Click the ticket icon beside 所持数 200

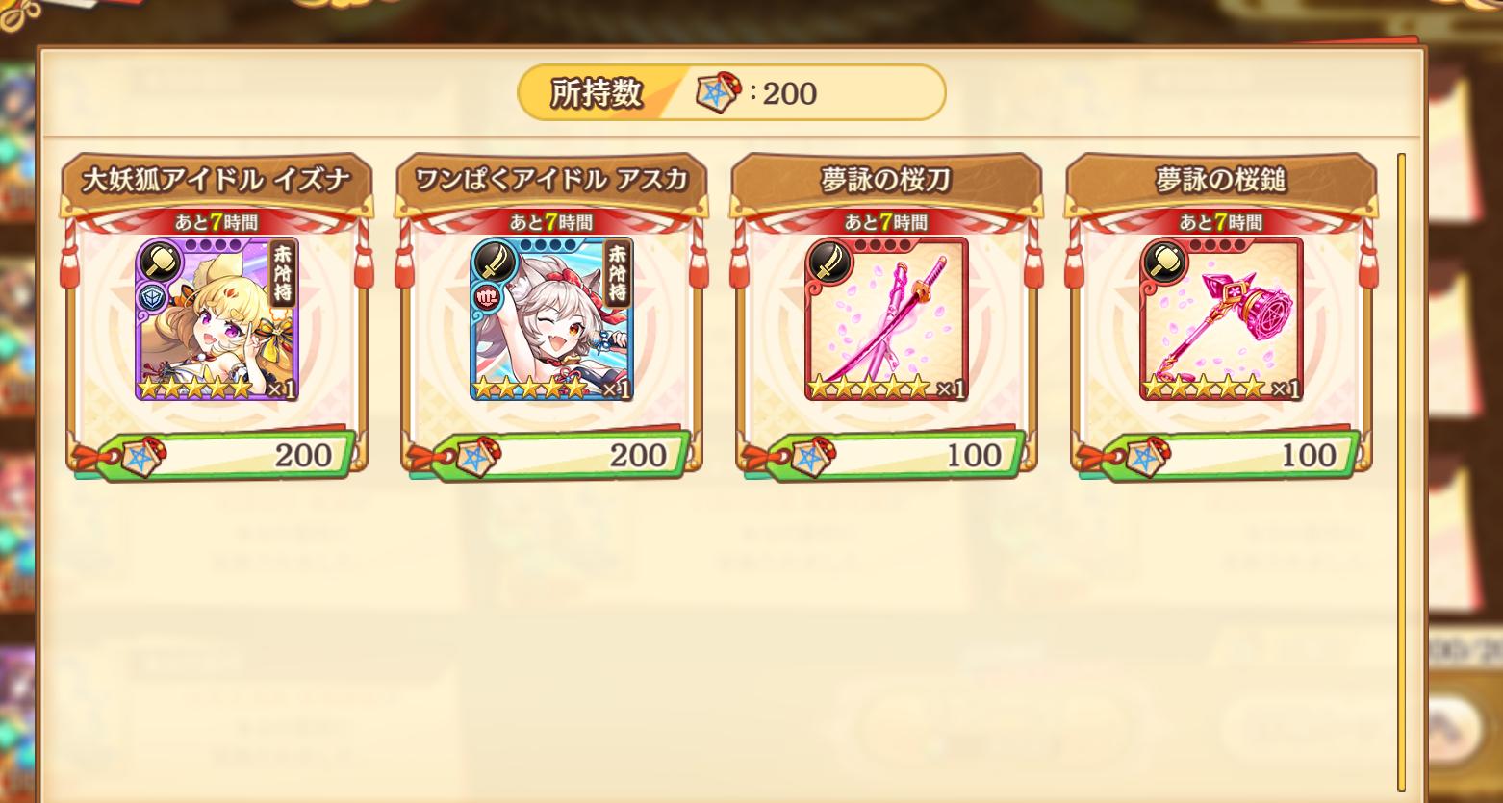coord(717,93)
